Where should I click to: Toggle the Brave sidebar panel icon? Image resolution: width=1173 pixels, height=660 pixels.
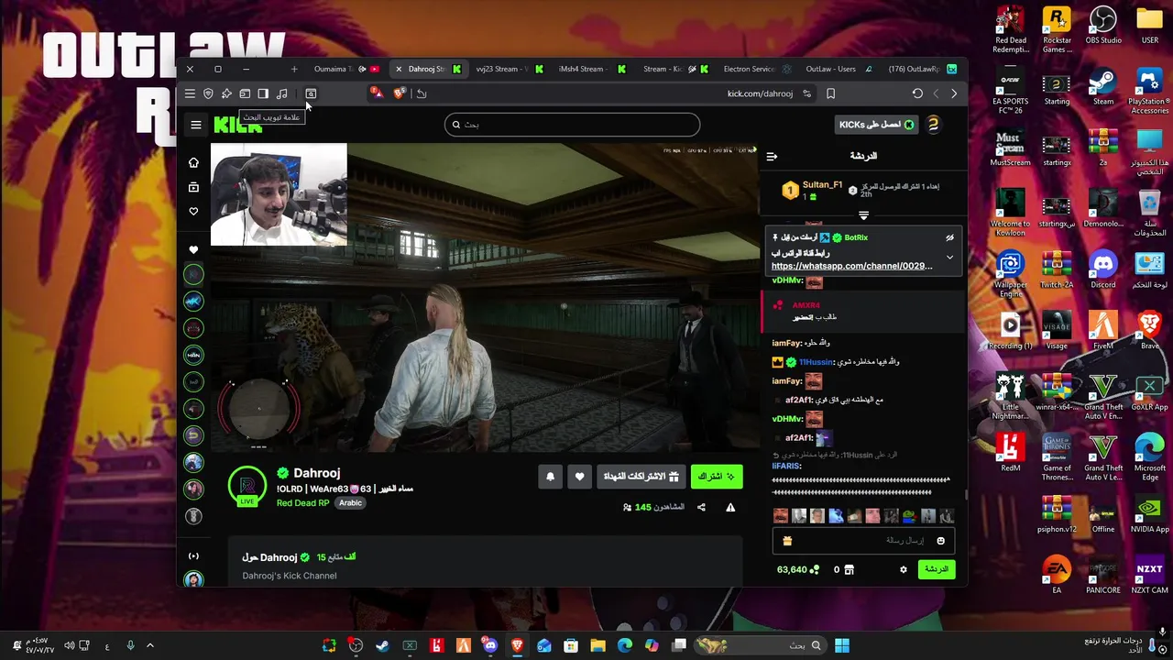pos(263,93)
